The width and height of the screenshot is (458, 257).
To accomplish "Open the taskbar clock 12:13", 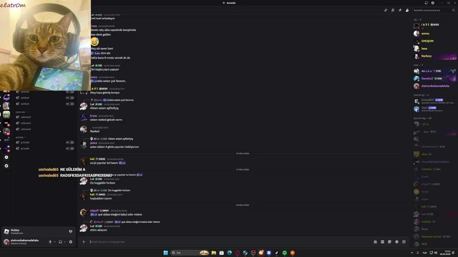I will (445, 253).
